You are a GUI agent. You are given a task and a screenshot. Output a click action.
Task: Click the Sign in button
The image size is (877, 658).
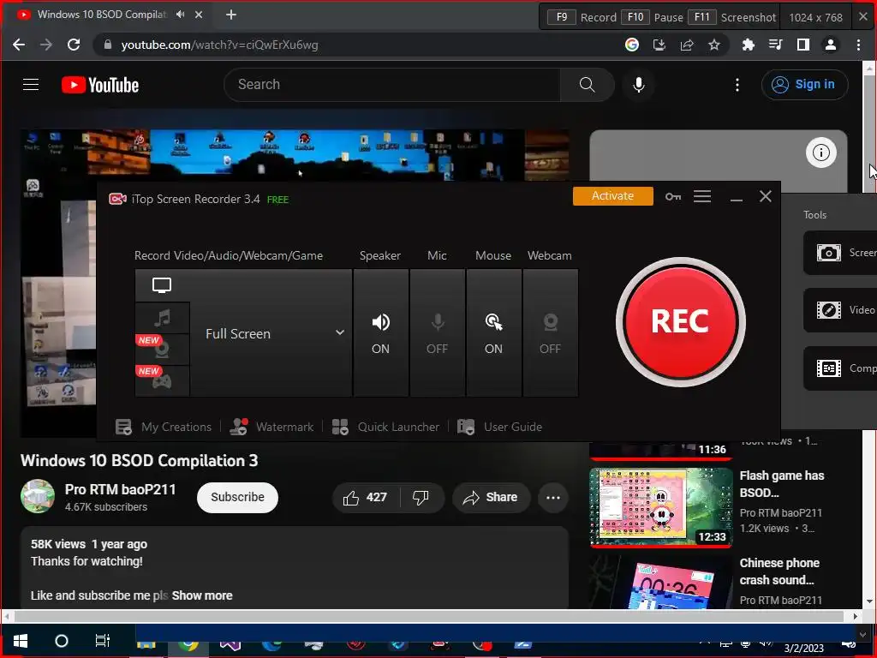(x=804, y=85)
